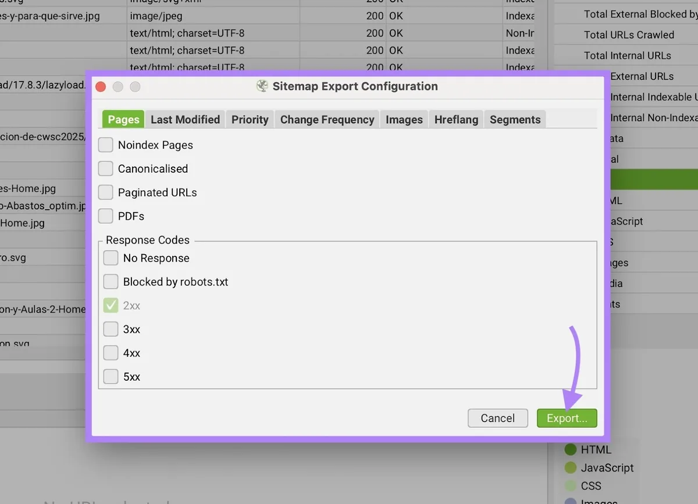This screenshot has width=698, height=504.
Task: Select the Abastos_optim file row behind dialog
Action: [43, 206]
